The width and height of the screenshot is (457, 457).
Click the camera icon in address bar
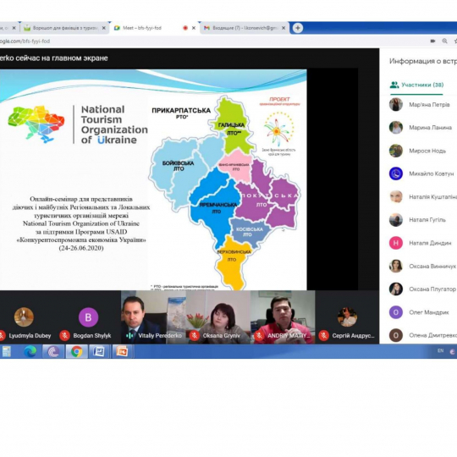tap(432, 41)
